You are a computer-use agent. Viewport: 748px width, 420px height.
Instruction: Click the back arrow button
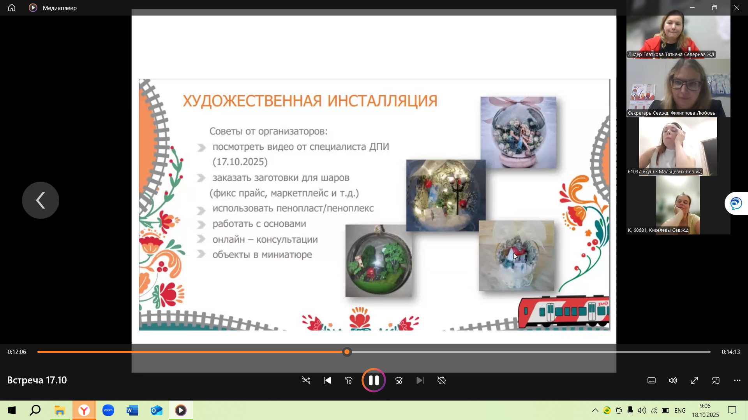click(41, 200)
